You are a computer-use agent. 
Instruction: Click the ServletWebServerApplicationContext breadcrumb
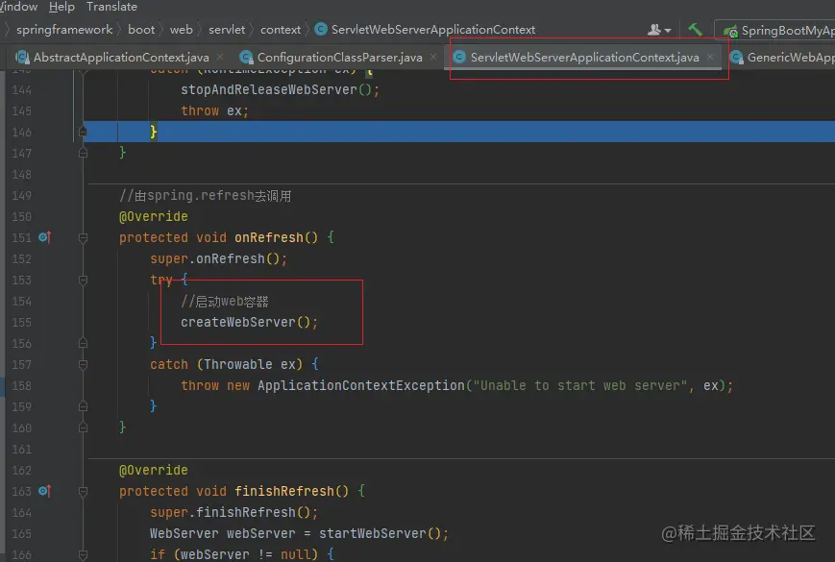(x=433, y=29)
